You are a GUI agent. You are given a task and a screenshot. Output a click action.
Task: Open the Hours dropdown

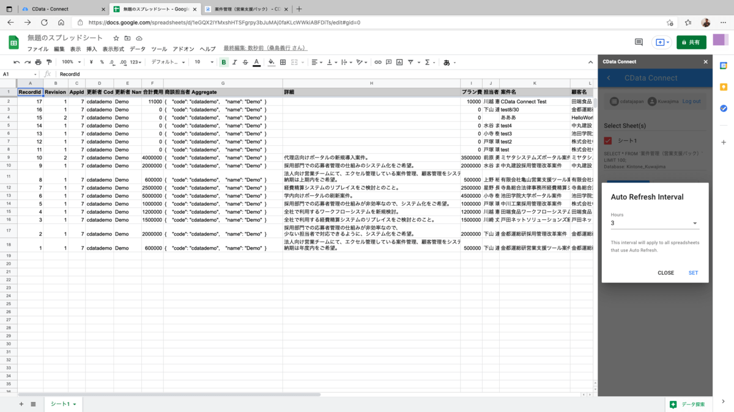point(654,223)
